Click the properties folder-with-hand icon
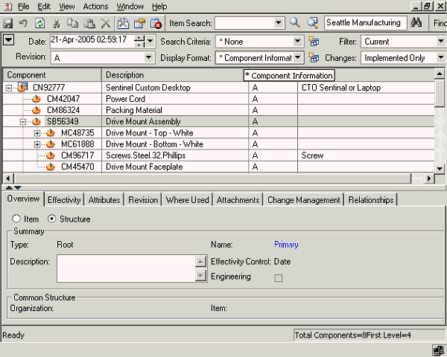447x357 pixels. [140, 23]
